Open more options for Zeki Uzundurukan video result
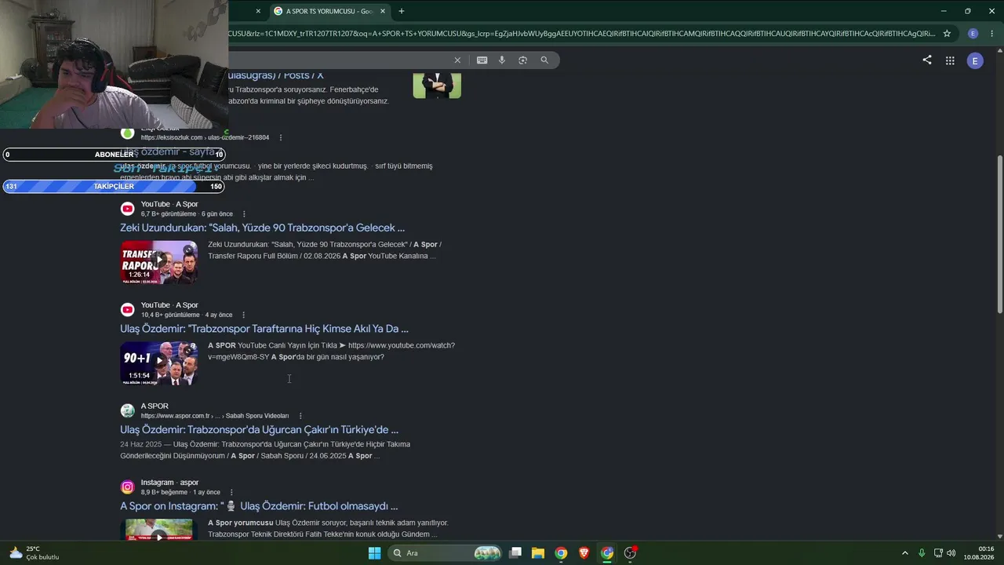1004x565 pixels. click(x=244, y=214)
